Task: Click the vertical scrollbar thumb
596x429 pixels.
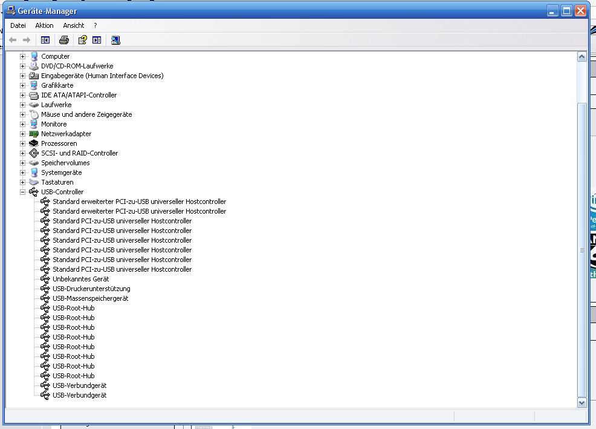Action: tap(581, 250)
